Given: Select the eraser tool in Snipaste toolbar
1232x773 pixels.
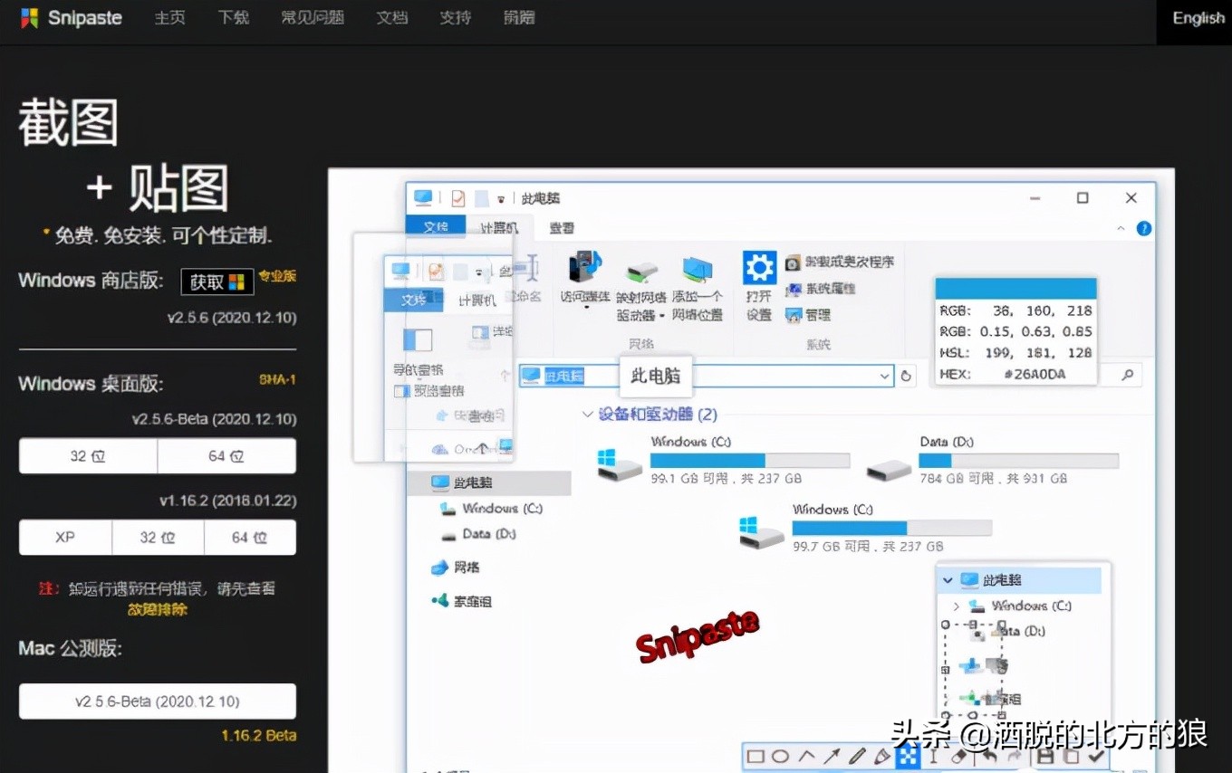Looking at the screenshot, I should point(959,757).
